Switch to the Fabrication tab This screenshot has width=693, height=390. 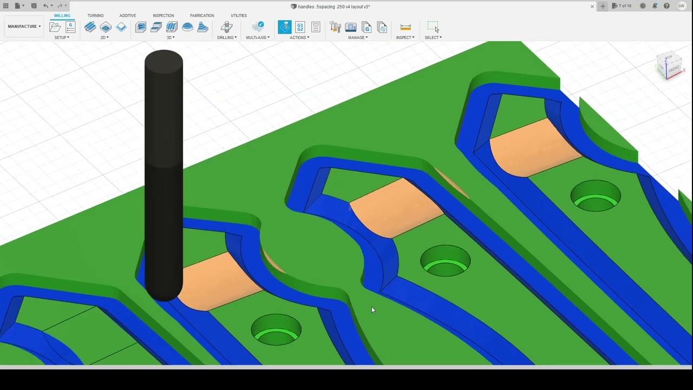click(202, 16)
